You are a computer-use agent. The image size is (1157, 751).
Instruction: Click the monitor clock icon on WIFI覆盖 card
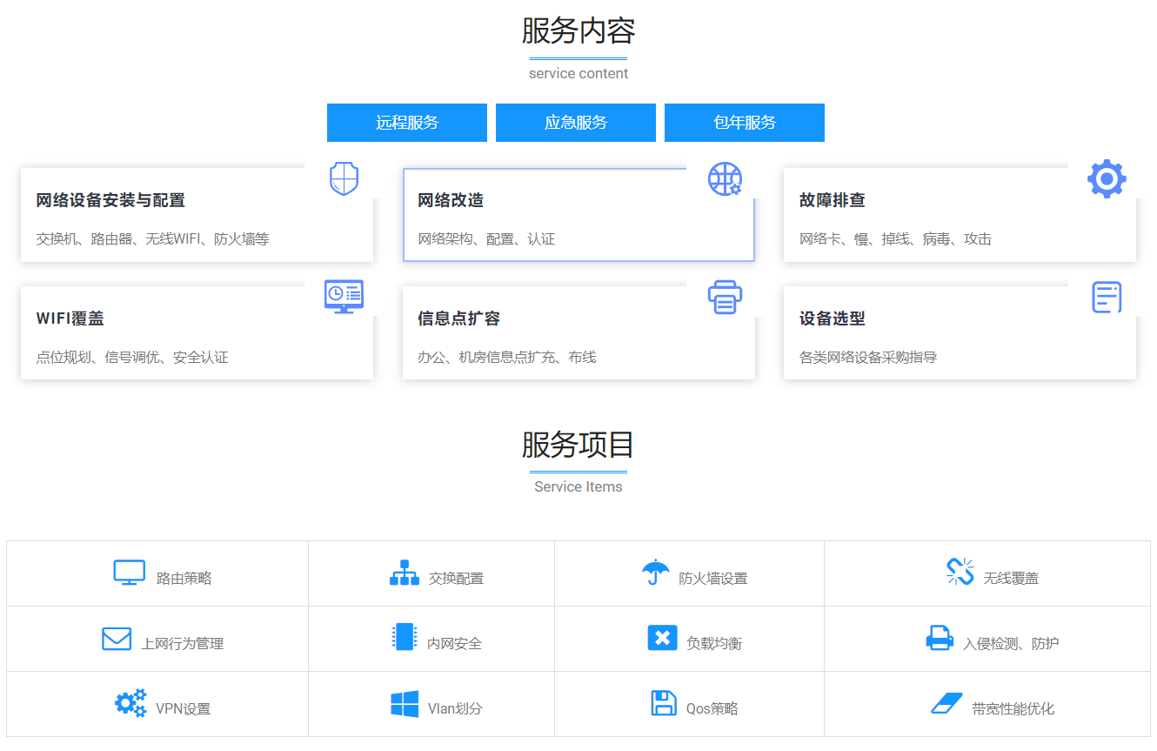point(344,296)
